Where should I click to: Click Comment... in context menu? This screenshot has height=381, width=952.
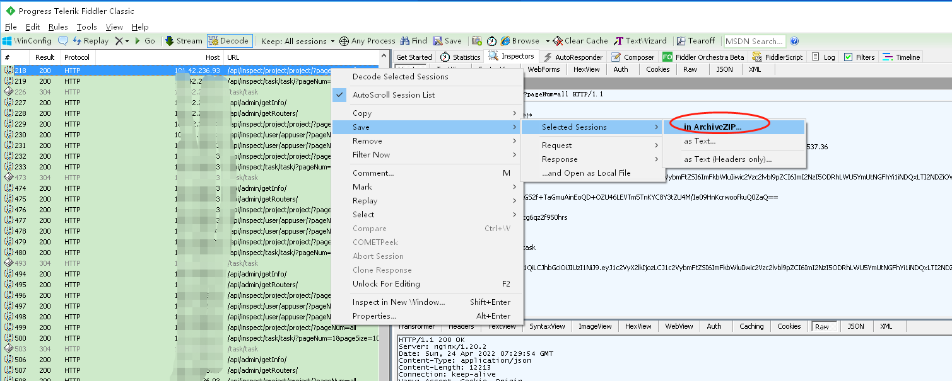(427, 173)
